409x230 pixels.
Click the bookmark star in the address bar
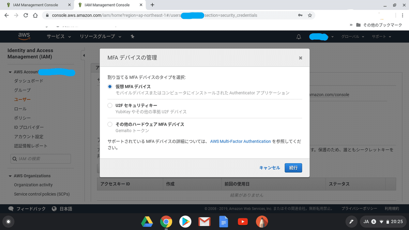(310, 15)
